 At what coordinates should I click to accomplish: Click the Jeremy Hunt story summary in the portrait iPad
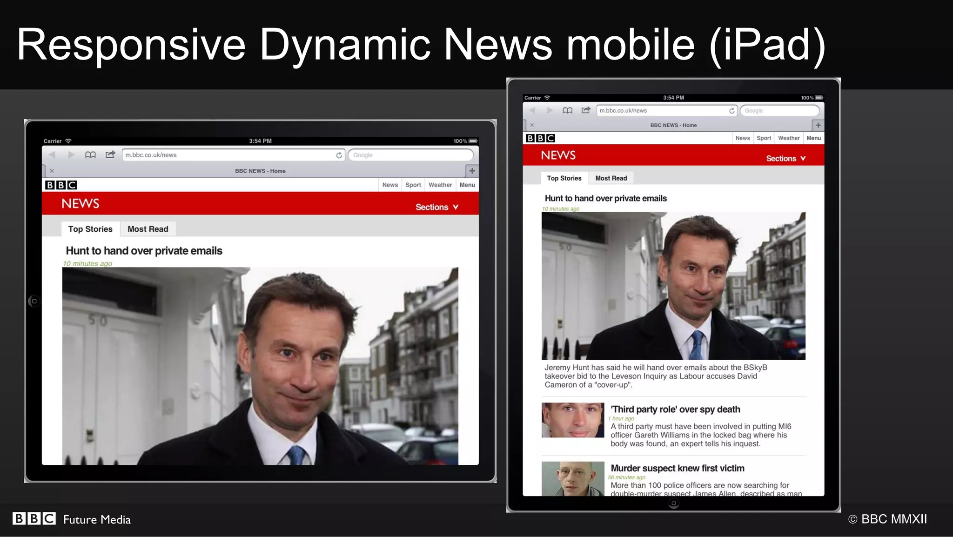coord(656,376)
